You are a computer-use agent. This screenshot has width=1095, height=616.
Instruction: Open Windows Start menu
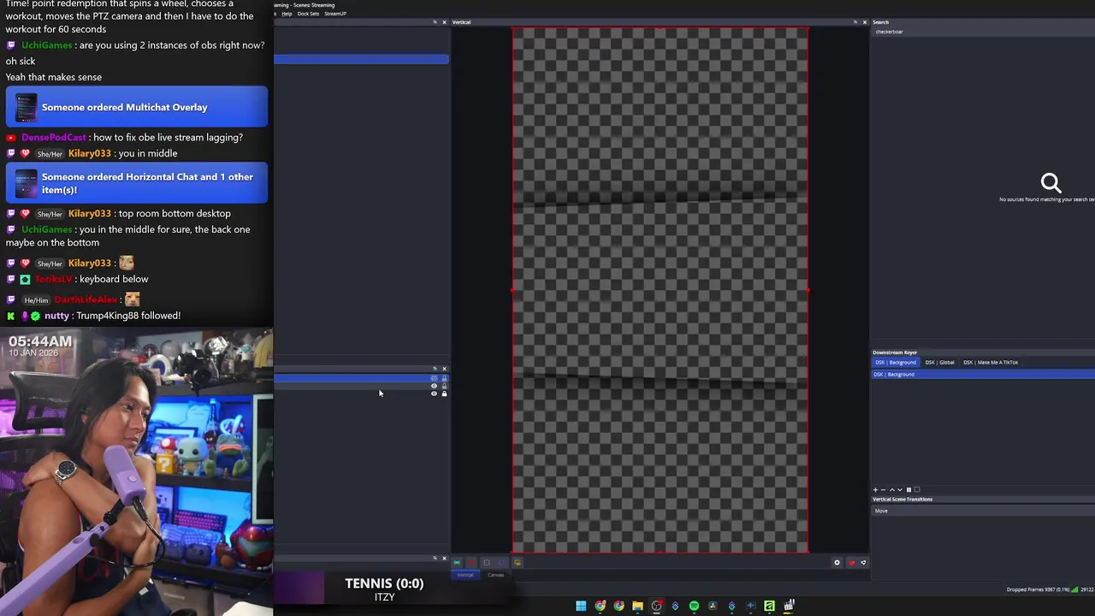(581, 606)
